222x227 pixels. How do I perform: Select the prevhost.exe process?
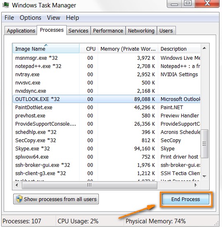(x=107, y=116)
